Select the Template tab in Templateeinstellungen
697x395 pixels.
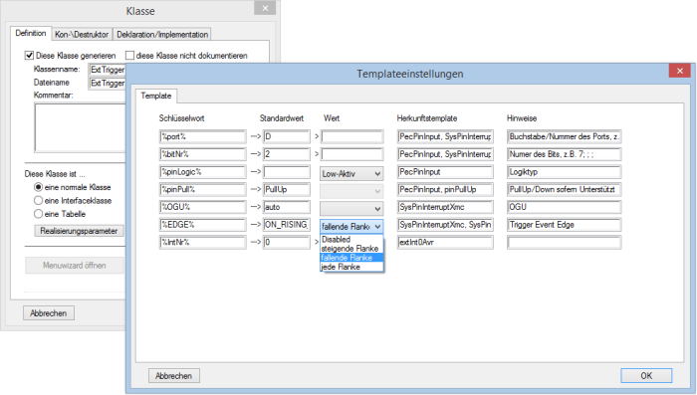[x=156, y=96]
